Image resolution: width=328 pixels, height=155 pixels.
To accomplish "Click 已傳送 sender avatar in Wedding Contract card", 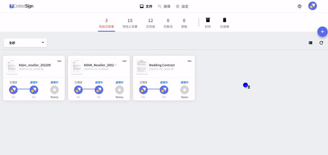I will tap(143, 90).
